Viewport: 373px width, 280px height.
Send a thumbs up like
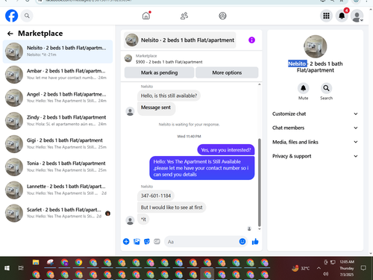tap(255, 241)
